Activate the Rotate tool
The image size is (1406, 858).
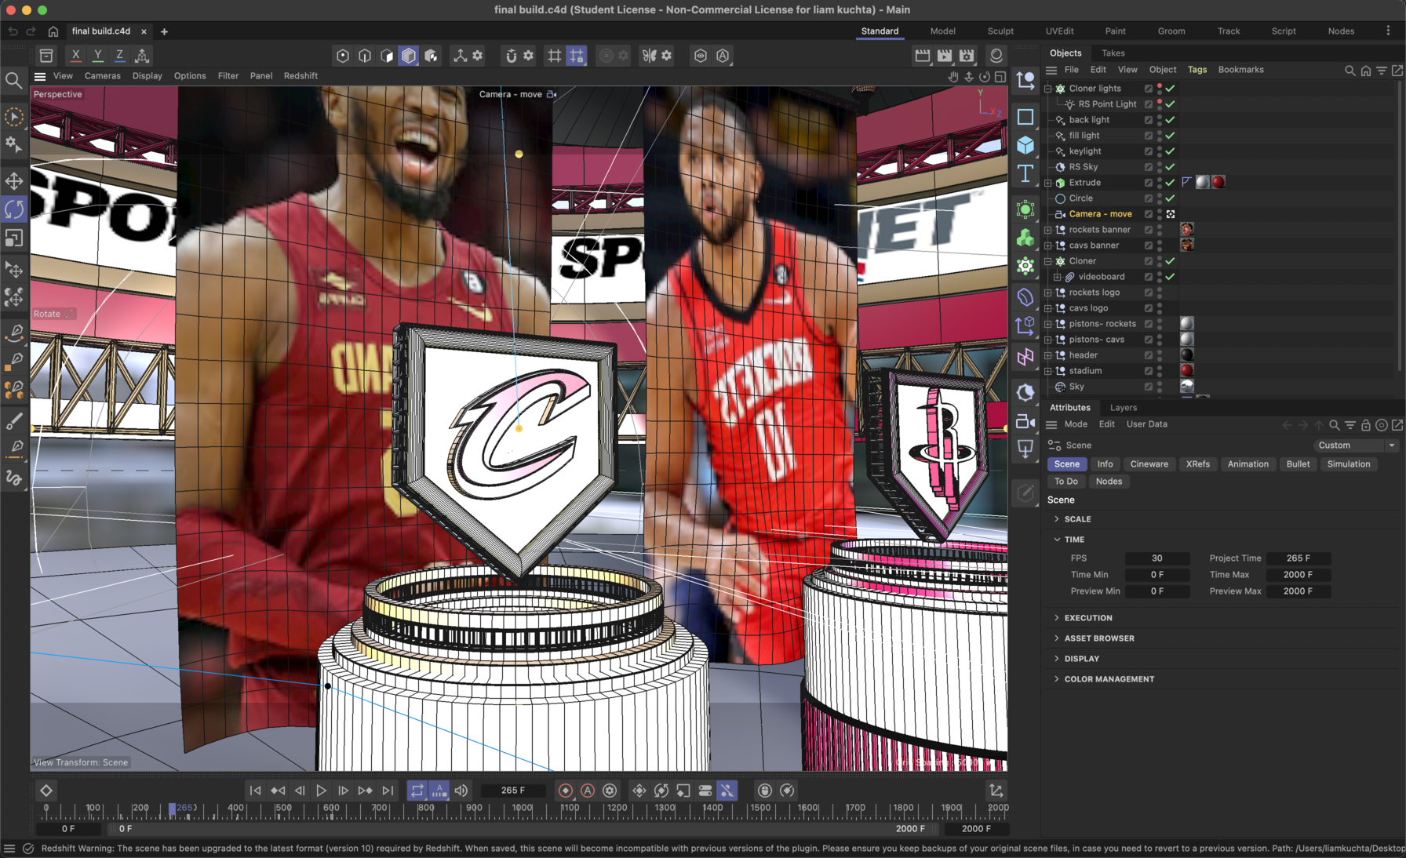coord(14,209)
